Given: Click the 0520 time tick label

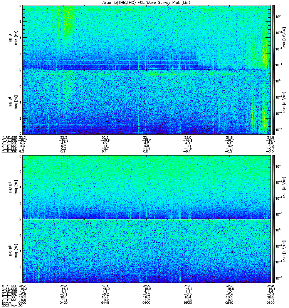Looking at the screenshot, I should click(188, 303).
